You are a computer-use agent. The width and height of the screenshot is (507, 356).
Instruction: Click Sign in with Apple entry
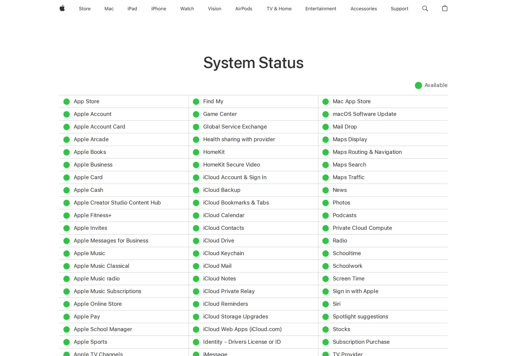click(356, 291)
